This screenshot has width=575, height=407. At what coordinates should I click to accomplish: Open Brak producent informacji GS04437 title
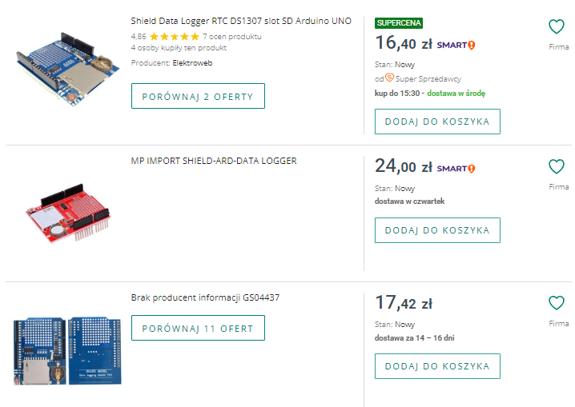[x=205, y=297]
